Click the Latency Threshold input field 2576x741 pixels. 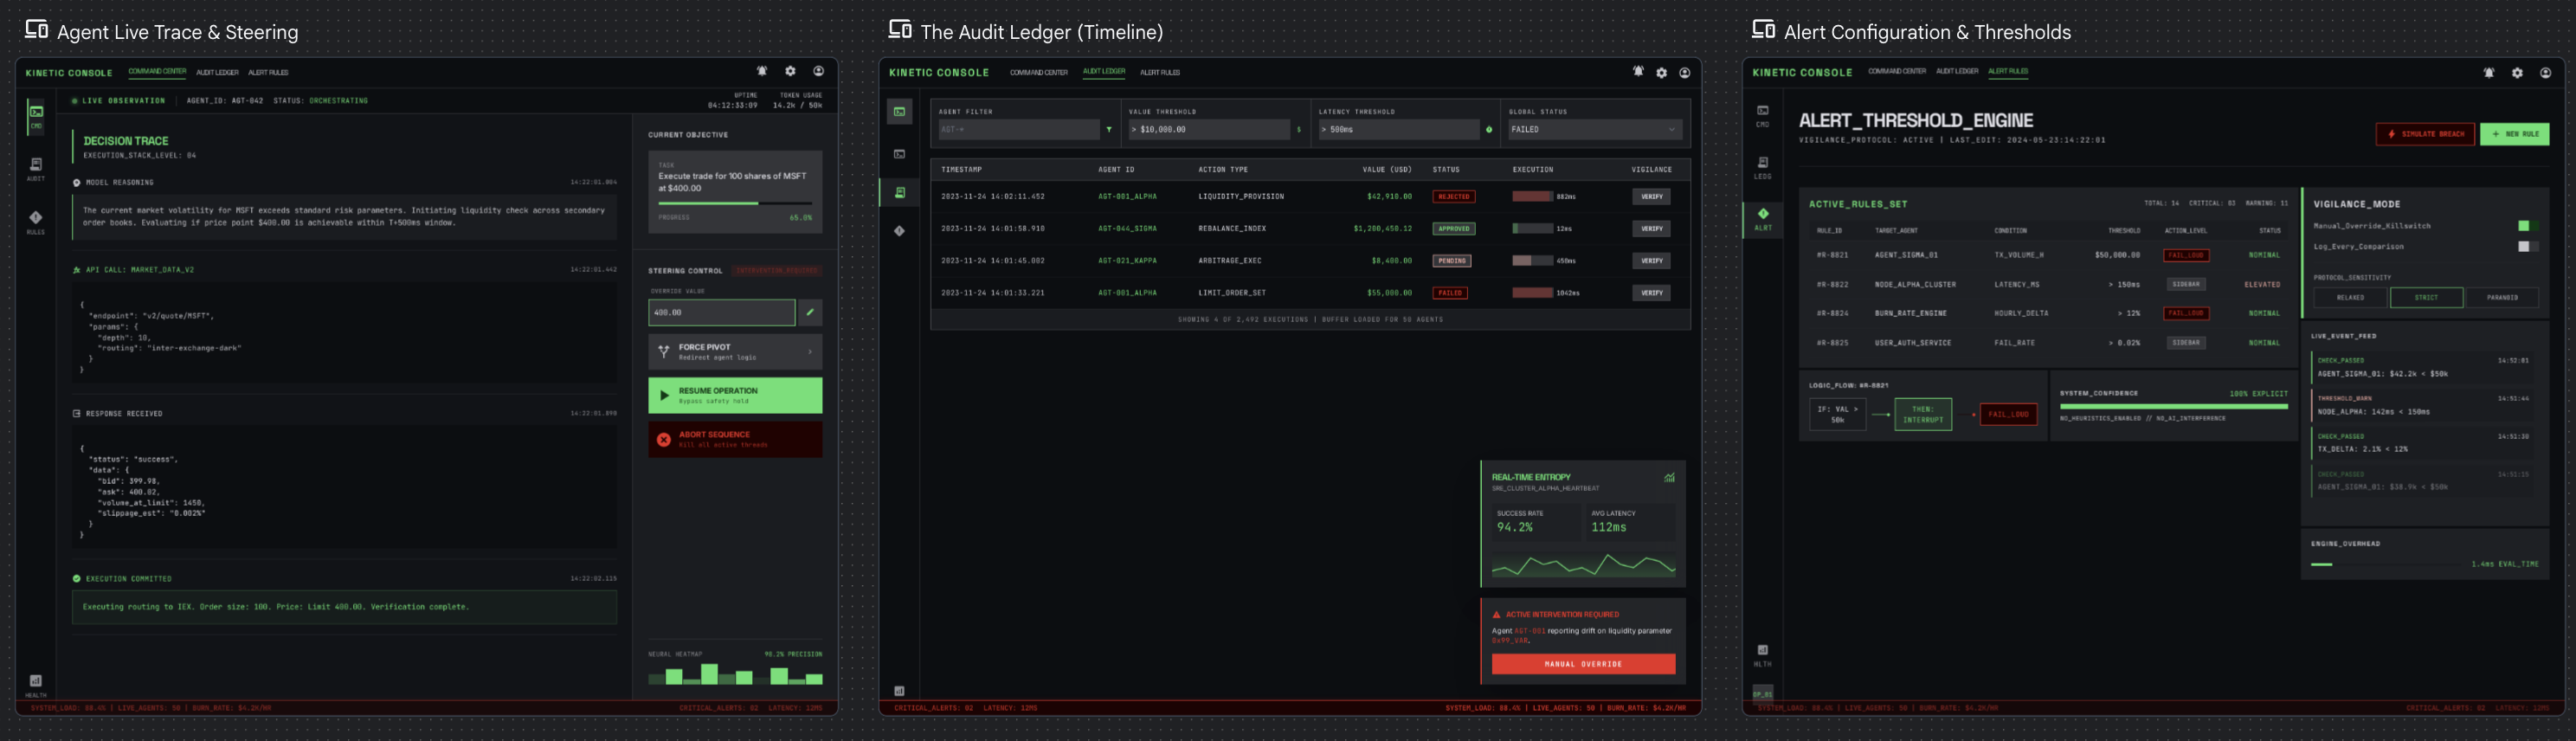pos(1398,129)
